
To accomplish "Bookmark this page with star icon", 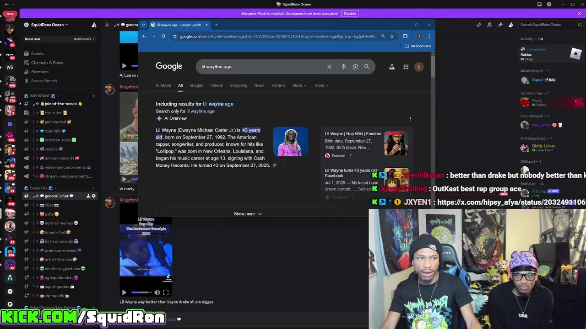I will [x=392, y=36].
